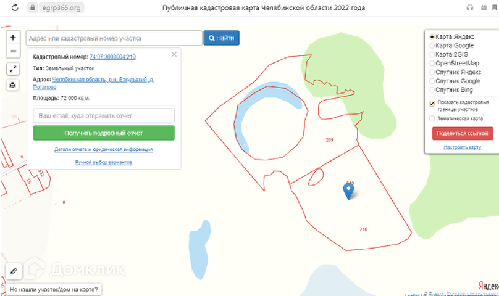499x296 pixels.
Task: Open the ruler measurement tool
Action: [13, 271]
